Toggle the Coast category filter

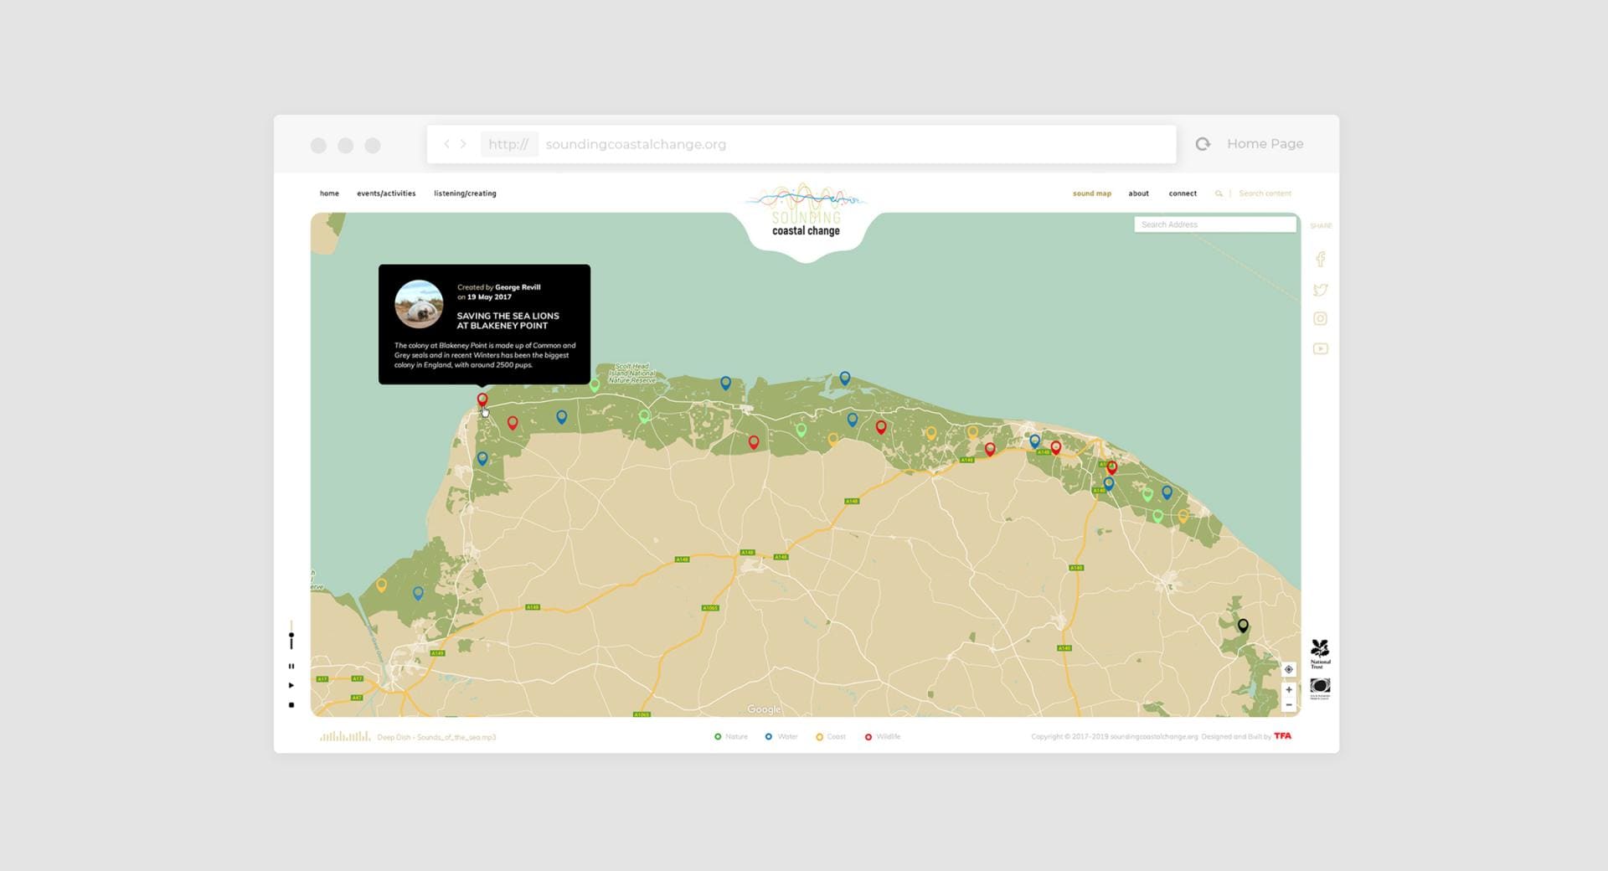point(831,737)
